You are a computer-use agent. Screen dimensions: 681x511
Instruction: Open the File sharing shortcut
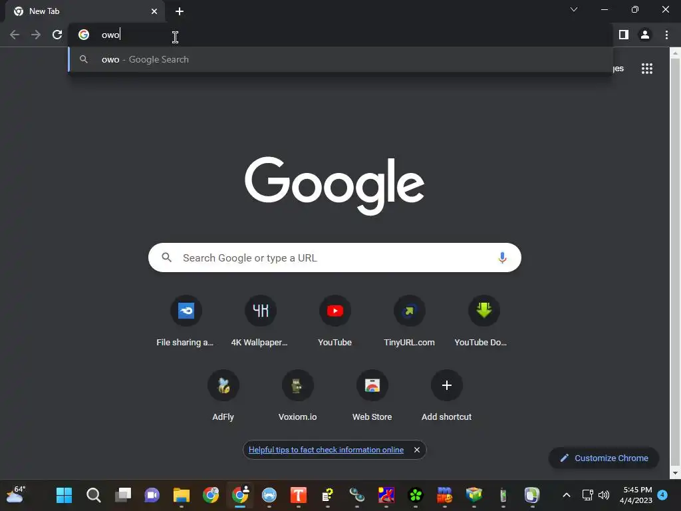(x=186, y=321)
